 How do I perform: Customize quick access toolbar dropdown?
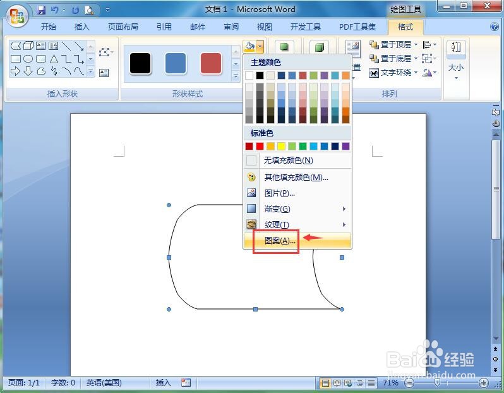point(107,10)
